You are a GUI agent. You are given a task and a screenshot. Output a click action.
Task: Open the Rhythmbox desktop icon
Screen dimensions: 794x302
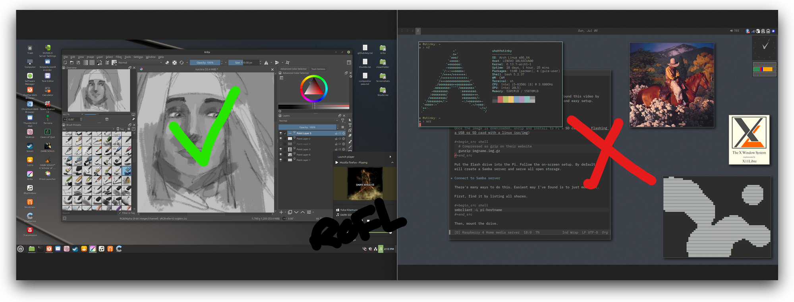pos(30,189)
